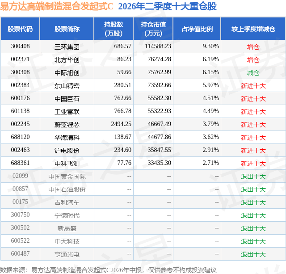Open the 沪电股份 stock entry
This screenshot has width=286, height=274.
coord(67,151)
